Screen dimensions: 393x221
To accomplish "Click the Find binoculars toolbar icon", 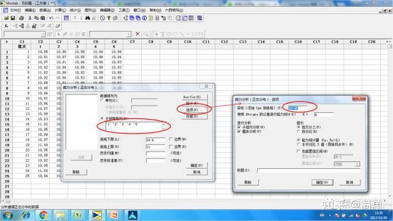I will 87,18.
